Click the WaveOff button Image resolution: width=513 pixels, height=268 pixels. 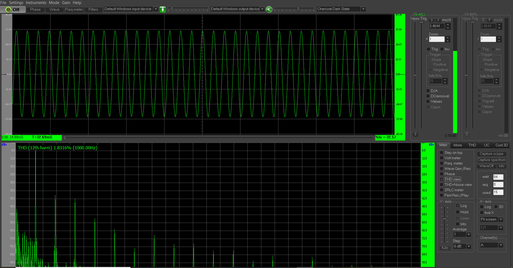pos(486,166)
